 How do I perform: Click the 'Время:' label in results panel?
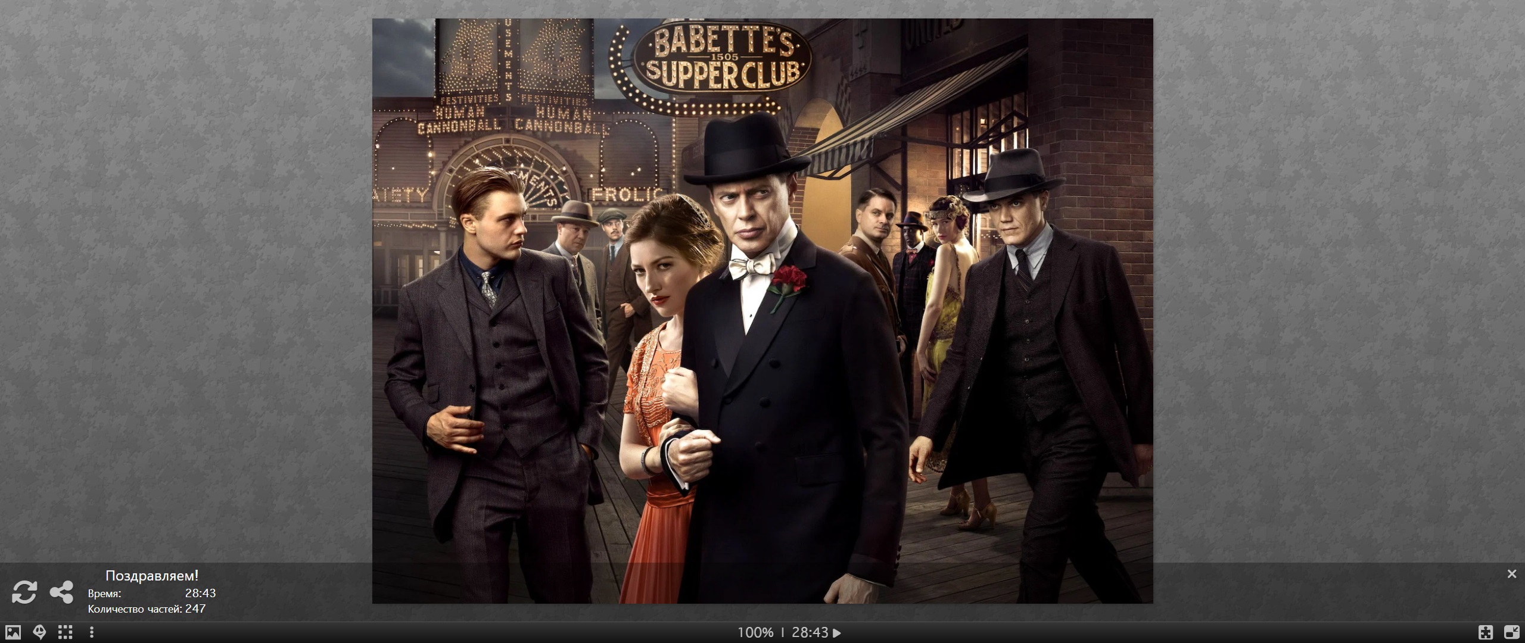[x=105, y=594]
